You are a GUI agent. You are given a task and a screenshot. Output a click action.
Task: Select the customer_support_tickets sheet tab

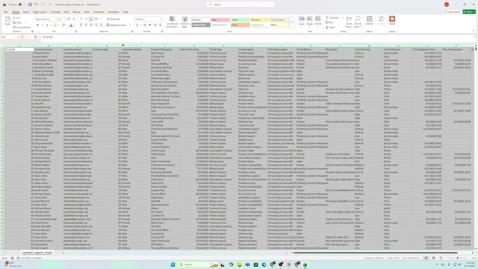pos(37,253)
